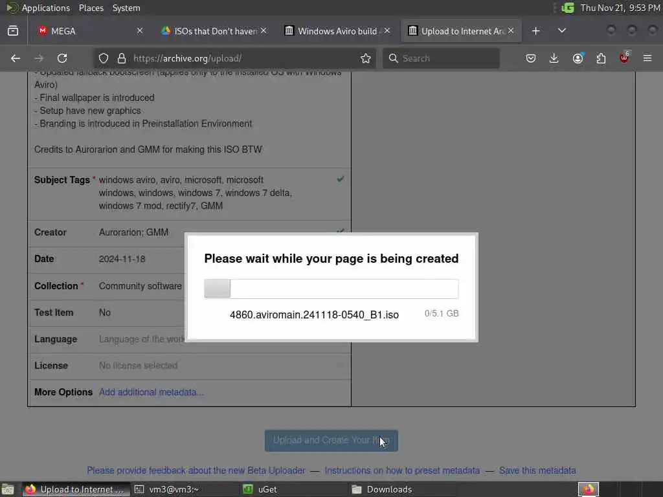The width and height of the screenshot is (663, 497).
Task: Open the No license selected dropdown
Action: (x=139, y=366)
